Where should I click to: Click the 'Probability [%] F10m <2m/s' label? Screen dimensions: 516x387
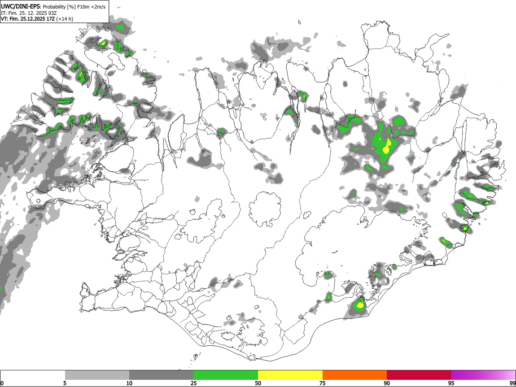tap(74, 7)
